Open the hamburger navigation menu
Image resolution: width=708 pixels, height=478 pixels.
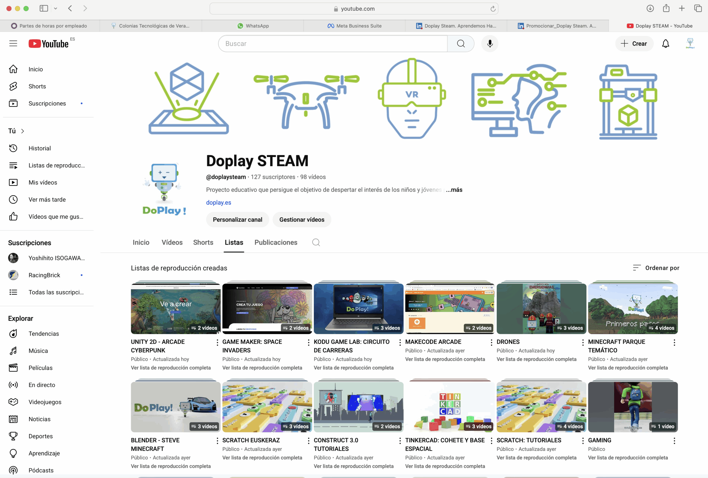tap(13, 43)
